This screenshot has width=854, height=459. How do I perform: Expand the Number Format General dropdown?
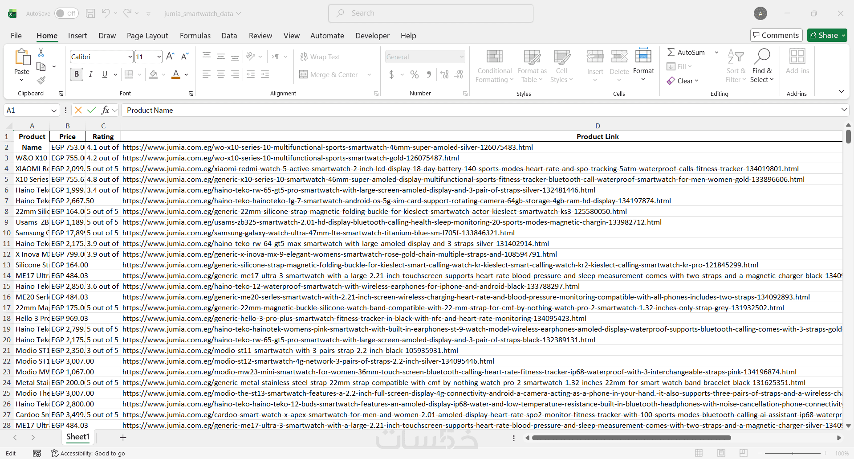point(462,57)
